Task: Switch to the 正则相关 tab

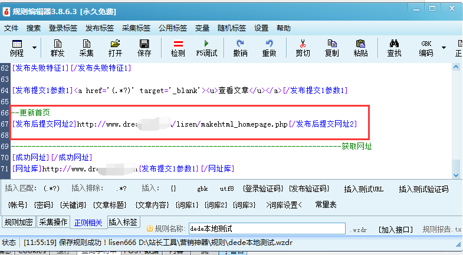Action: tap(88, 223)
